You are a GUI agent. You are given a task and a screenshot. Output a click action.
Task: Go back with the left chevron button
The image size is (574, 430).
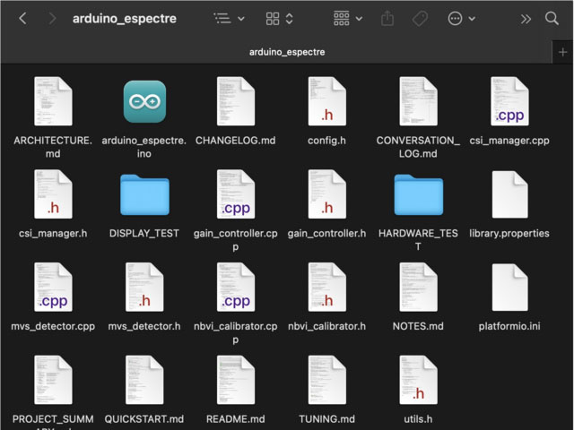click(x=22, y=18)
